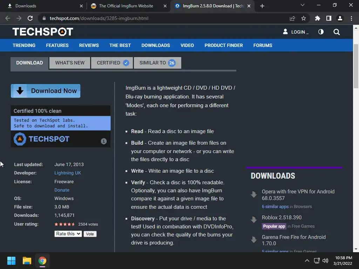Click the site lock icon in address bar

[44, 18]
